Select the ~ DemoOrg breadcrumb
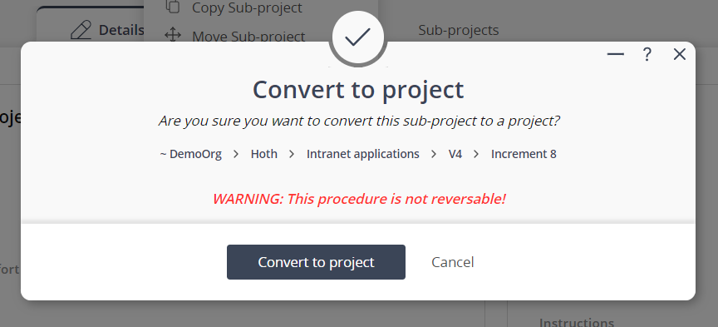The height and width of the screenshot is (327, 718). [x=191, y=154]
